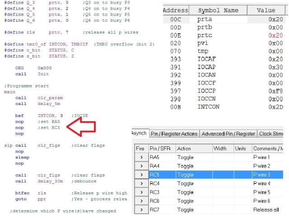Select the RC4 Pin / SFR cell
Image resolution: width=289 pixels, height=221 pixels.
[161, 183]
